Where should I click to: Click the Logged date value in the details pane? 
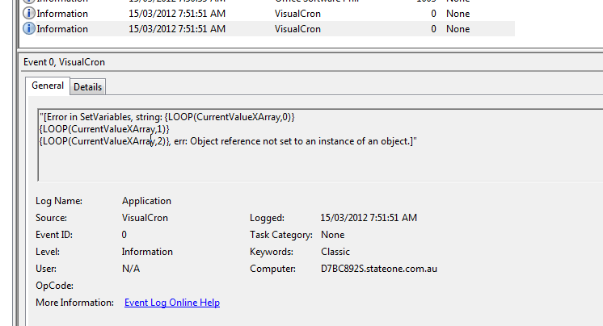(x=369, y=218)
